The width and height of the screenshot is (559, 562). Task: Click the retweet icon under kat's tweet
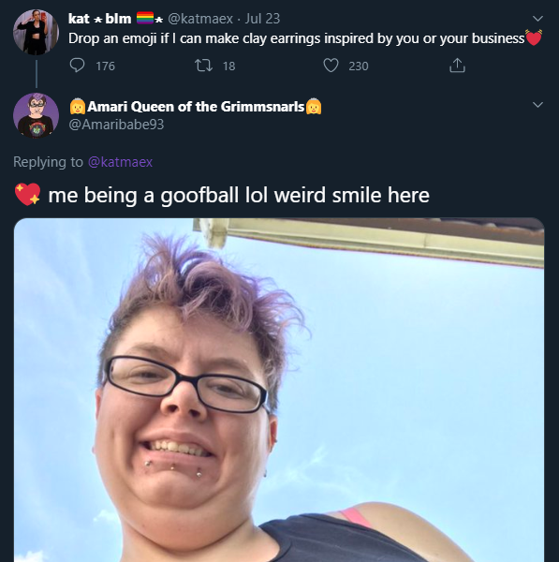click(203, 66)
